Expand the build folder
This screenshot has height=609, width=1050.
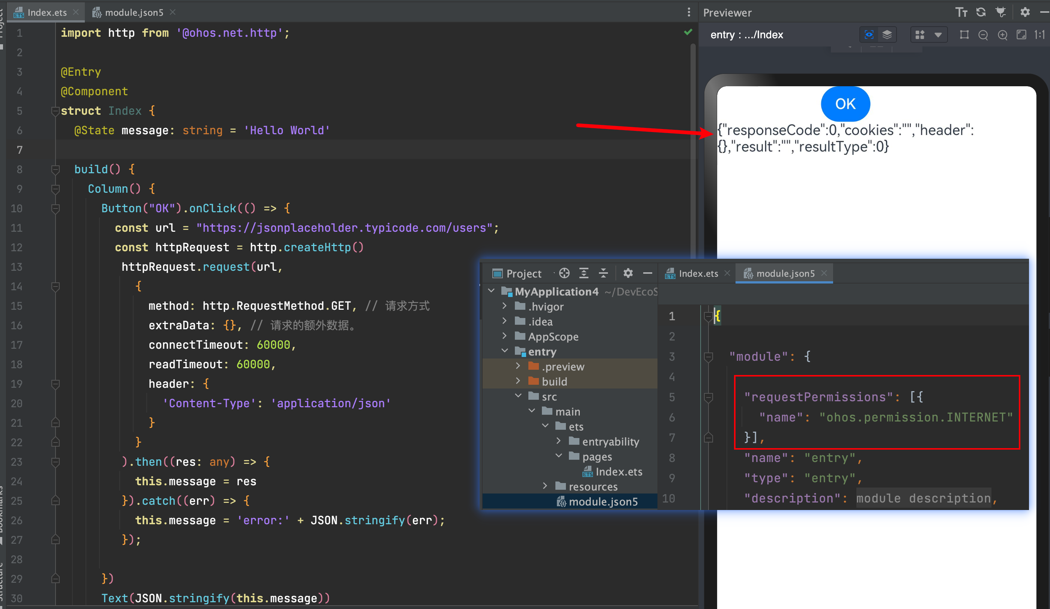tap(518, 381)
